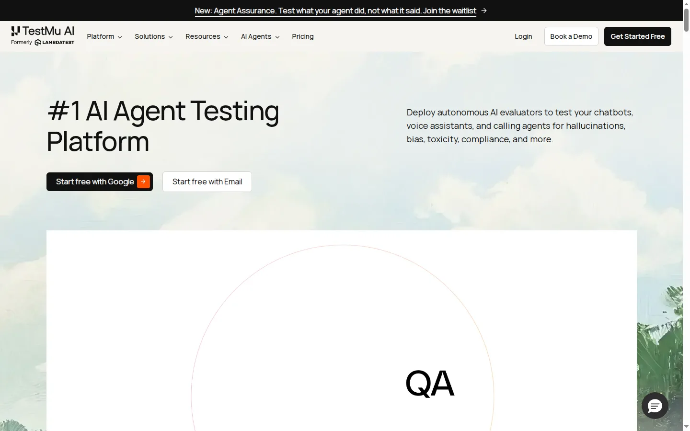The image size is (690, 431).
Task: Click the TestMu AI logo
Action: pyautogui.click(x=43, y=31)
